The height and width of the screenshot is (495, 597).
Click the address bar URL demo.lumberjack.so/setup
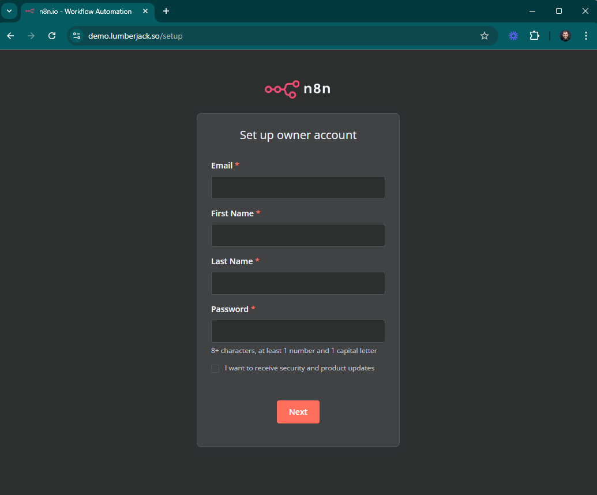tap(135, 36)
